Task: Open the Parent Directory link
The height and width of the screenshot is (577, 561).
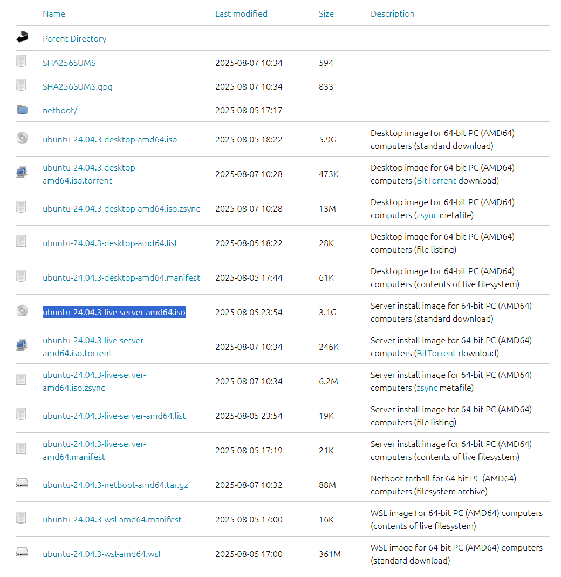Action: 74,39
